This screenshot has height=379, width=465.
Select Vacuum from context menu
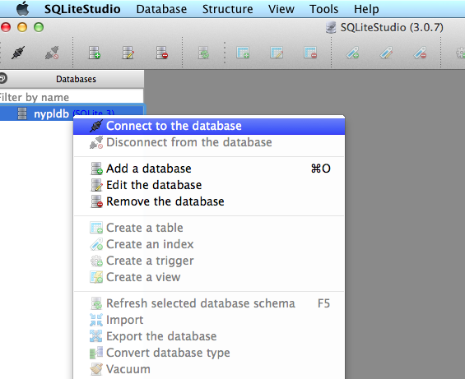[209, 369]
